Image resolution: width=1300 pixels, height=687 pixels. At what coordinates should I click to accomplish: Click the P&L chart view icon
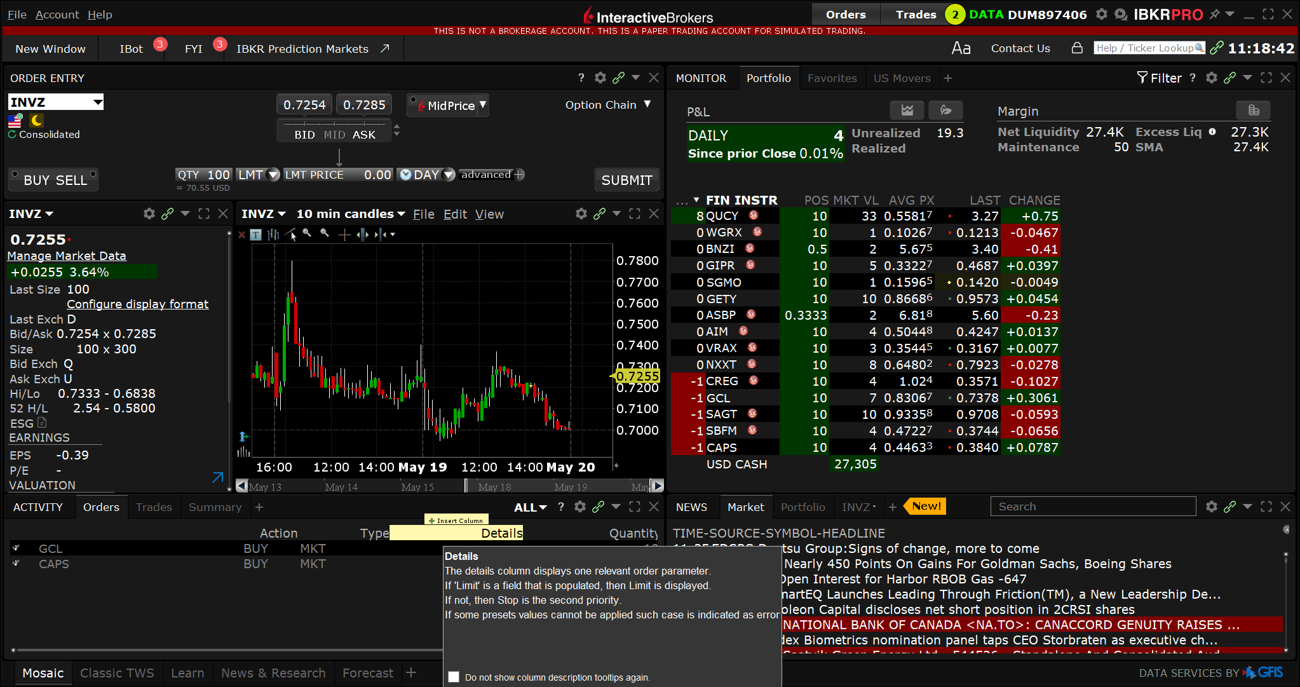pos(907,110)
